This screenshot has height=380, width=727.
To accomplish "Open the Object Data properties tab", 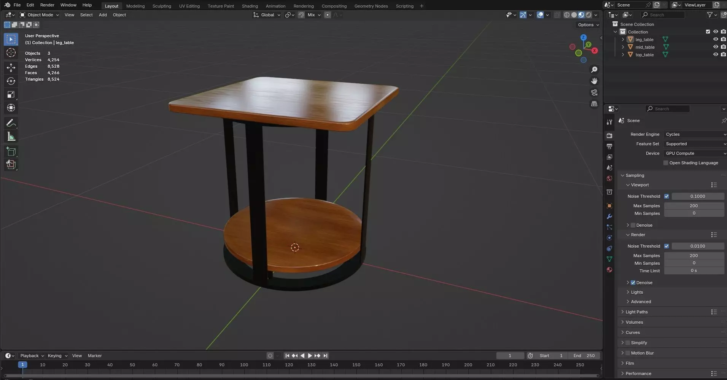I will coord(609,259).
